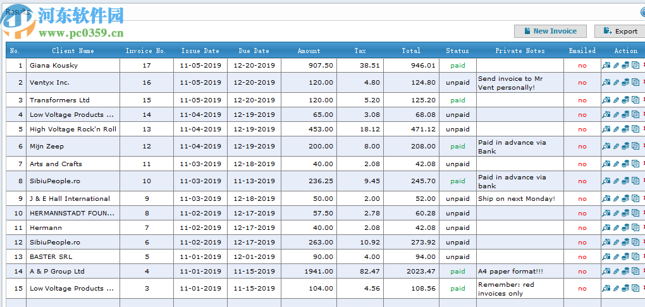
Task: Click the duplicate icon for Mijn Zeep invoice
Action: pyautogui.click(x=636, y=146)
